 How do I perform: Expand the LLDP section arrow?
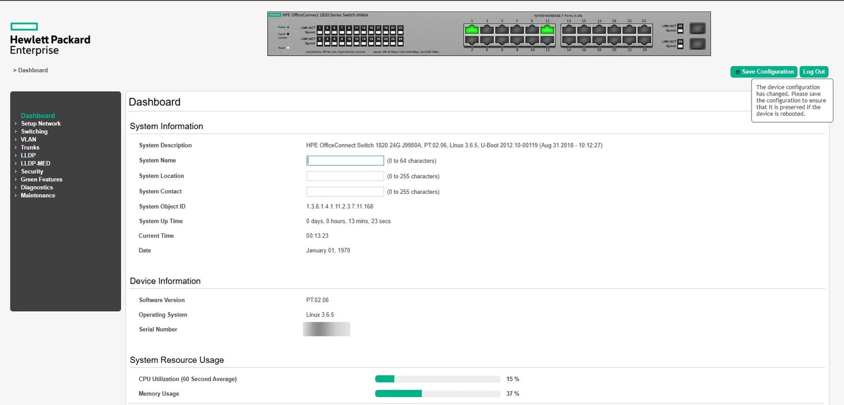(16, 156)
